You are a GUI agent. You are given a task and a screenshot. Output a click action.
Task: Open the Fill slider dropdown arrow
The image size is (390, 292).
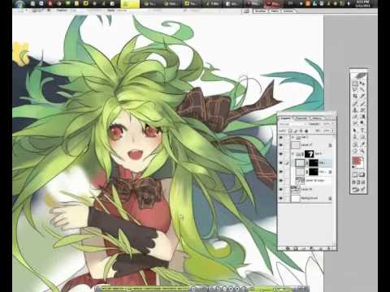[x=333, y=131]
